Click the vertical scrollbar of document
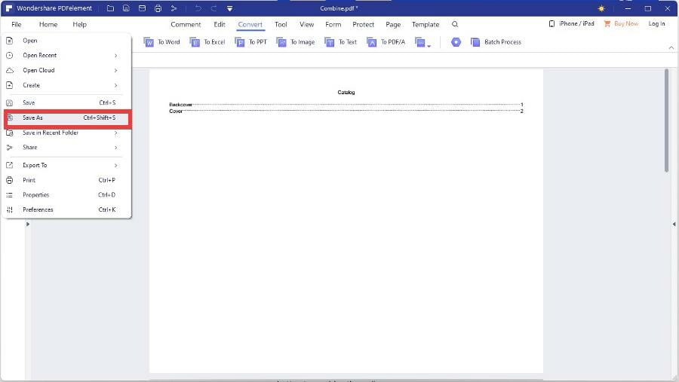This screenshot has width=679, height=382. [666, 121]
